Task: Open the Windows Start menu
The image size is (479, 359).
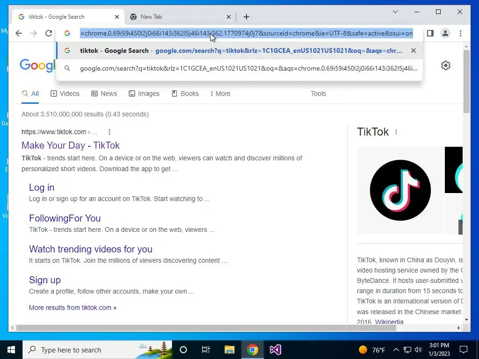Action: 11,350
